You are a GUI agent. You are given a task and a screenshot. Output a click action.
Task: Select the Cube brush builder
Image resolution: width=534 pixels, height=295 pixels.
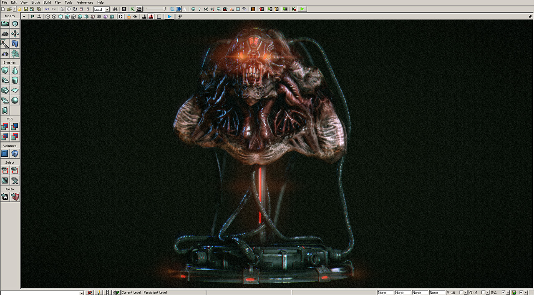(5, 70)
